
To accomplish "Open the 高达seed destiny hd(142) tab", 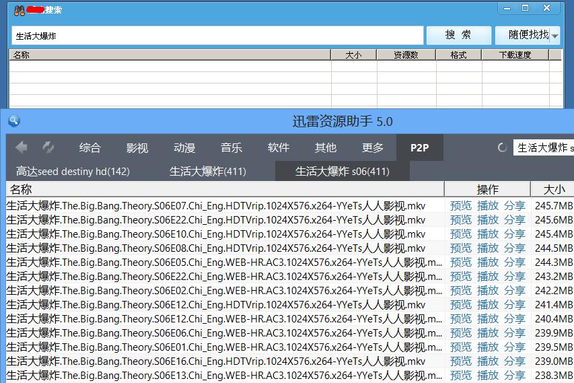I will coord(73,172).
